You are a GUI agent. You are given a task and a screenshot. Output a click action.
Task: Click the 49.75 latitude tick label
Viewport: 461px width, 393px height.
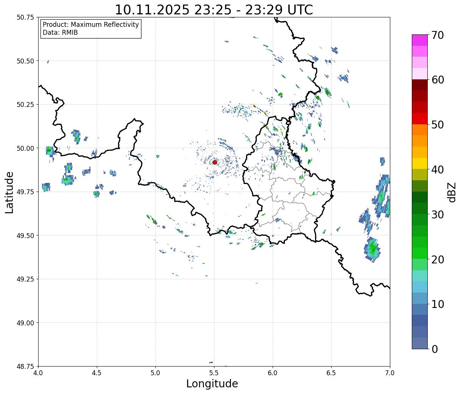(25, 192)
